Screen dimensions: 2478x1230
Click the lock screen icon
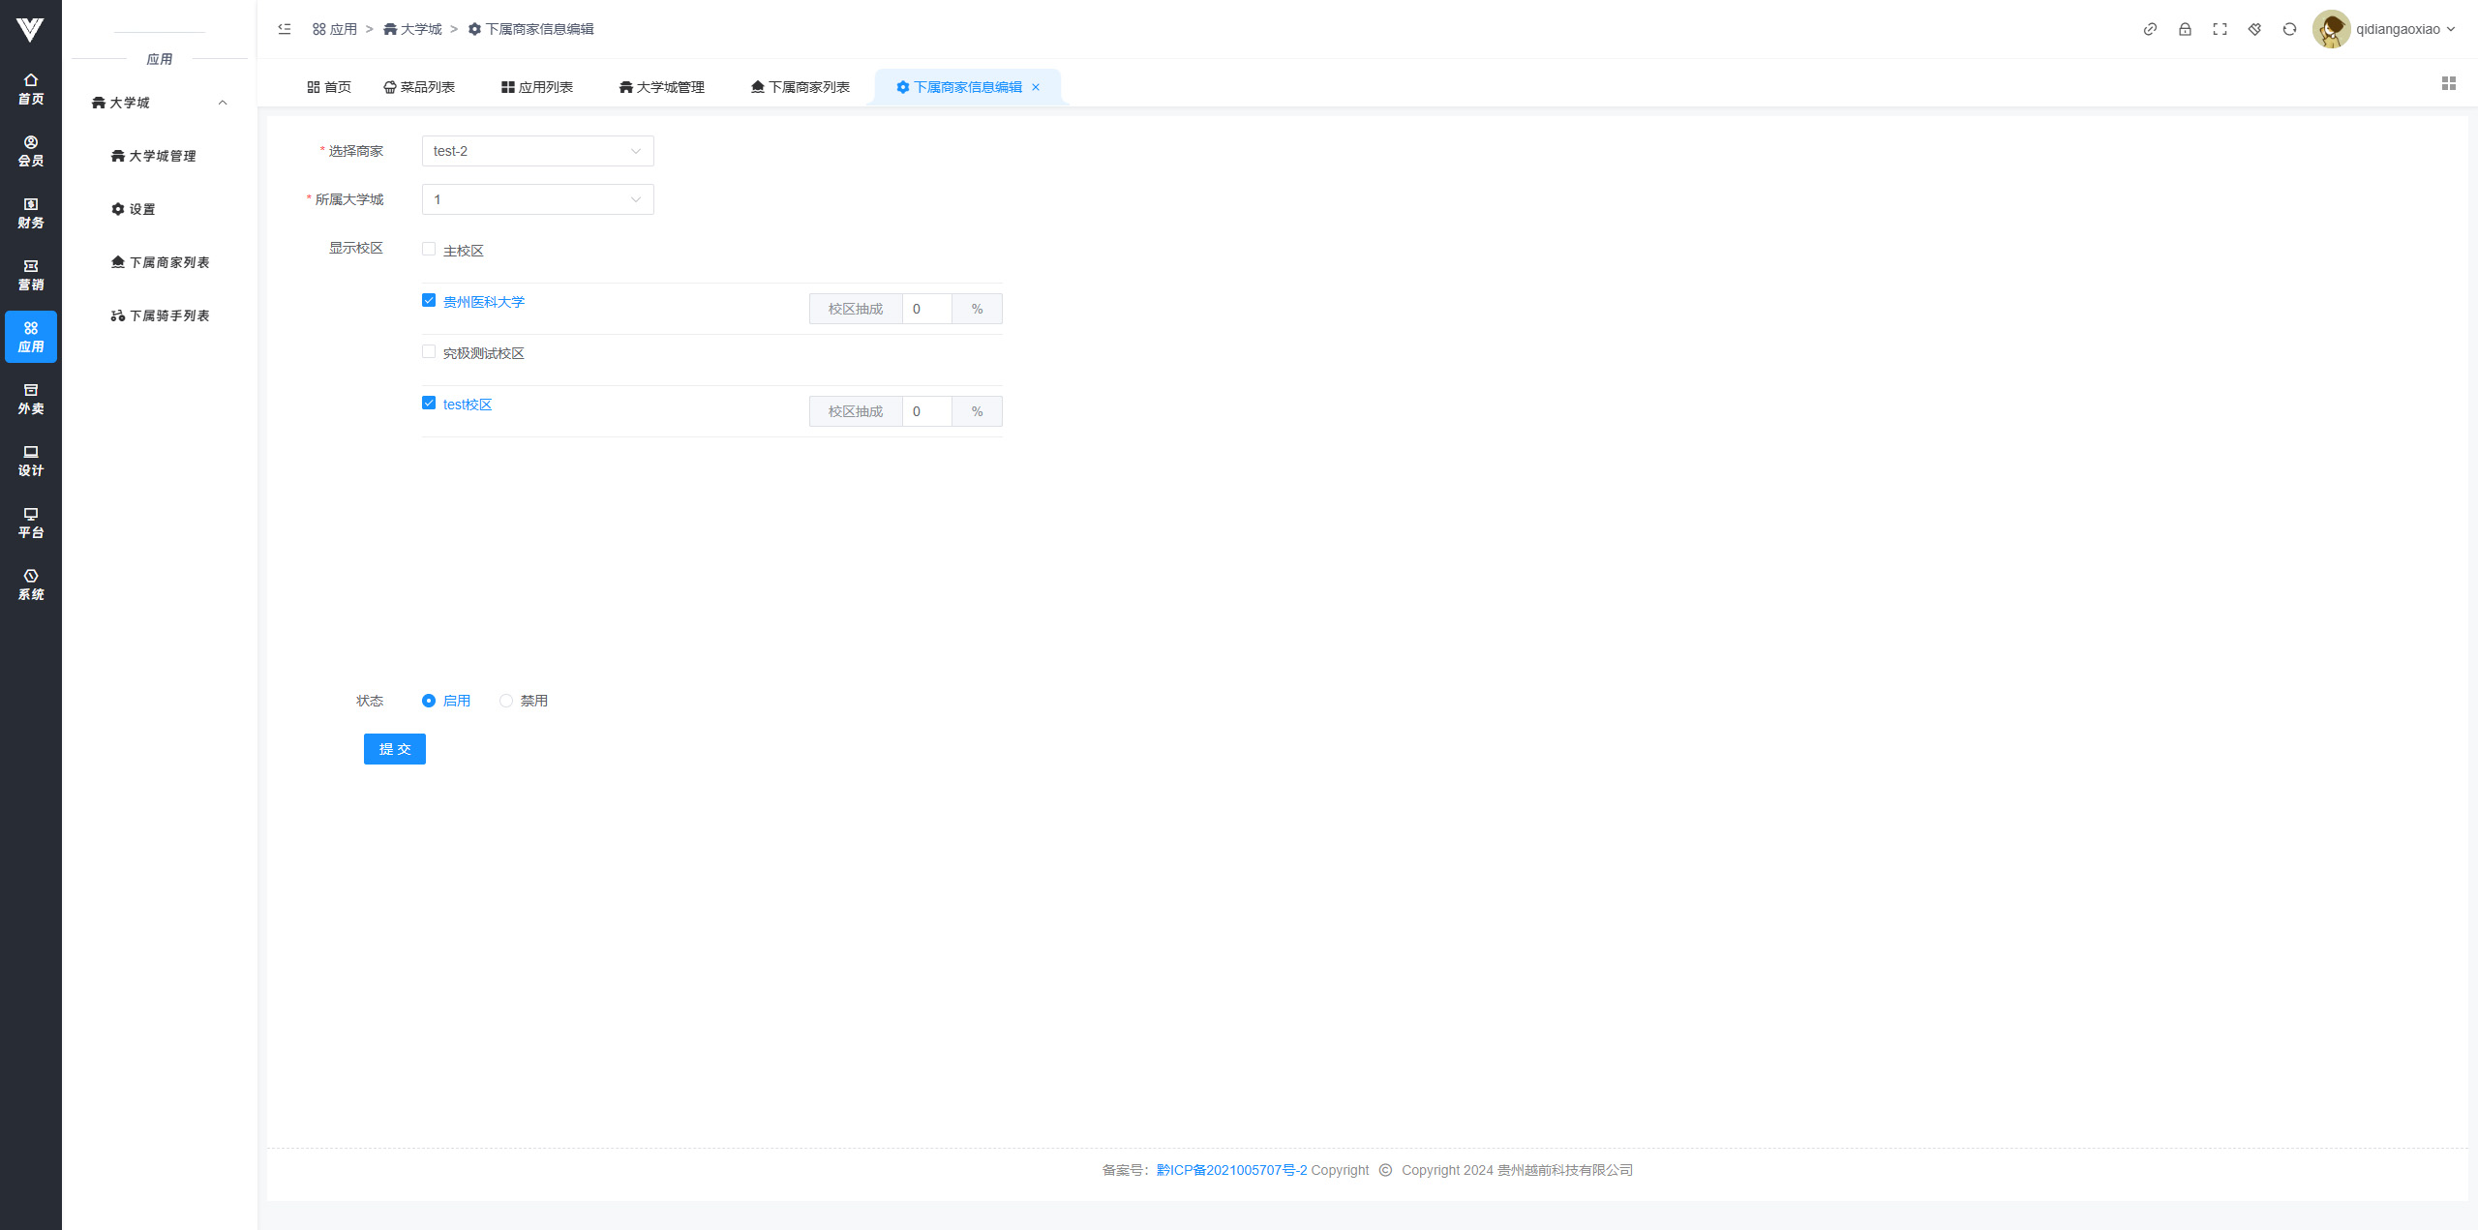[2185, 29]
